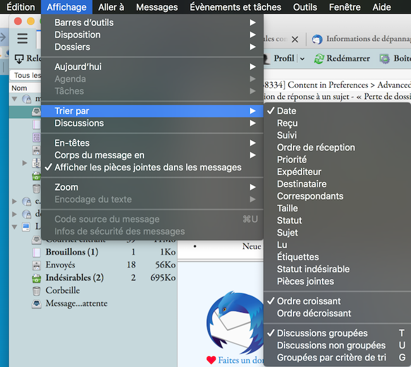Sort messages by Destinataire
This screenshot has height=367, width=411.
(337, 184)
